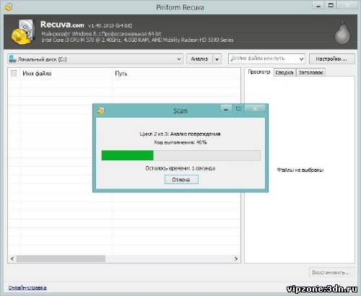The height and width of the screenshot is (296, 361).
Task: Click the Windows 8.1 OS info line in header
Action: click(101, 34)
